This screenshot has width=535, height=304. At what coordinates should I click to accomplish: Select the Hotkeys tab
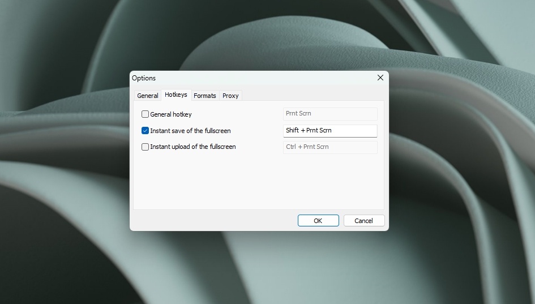(x=176, y=95)
